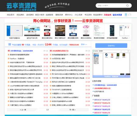The image size is (137, 116).
Task: Click the 更多 link in the update header
Action: coord(84,44)
